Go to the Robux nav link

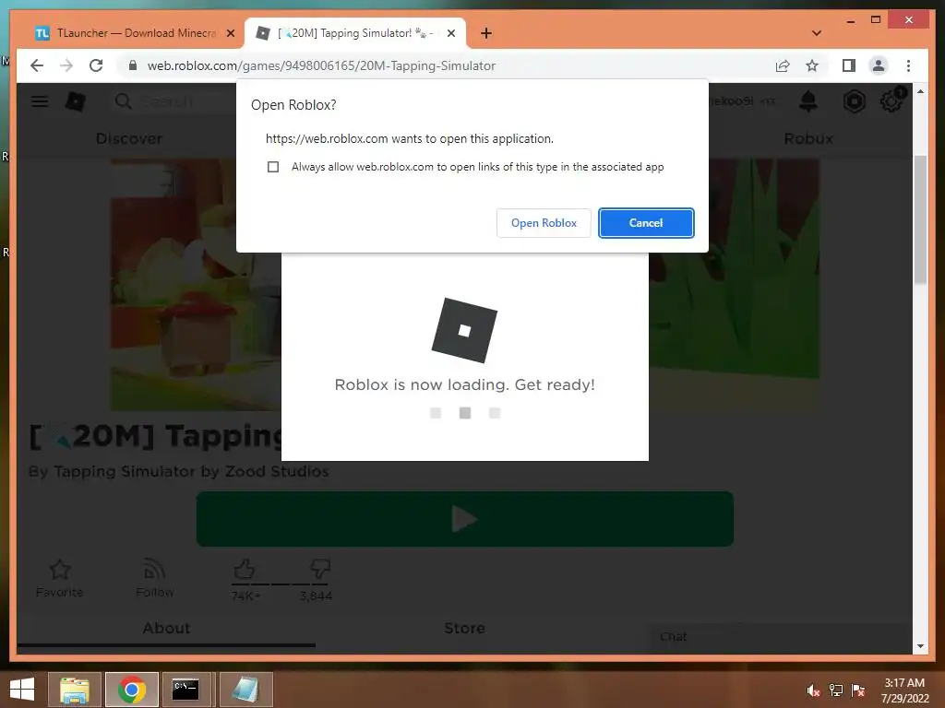click(808, 139)
